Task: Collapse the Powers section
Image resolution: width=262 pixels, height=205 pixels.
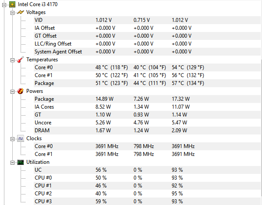Action: point(12,92)
